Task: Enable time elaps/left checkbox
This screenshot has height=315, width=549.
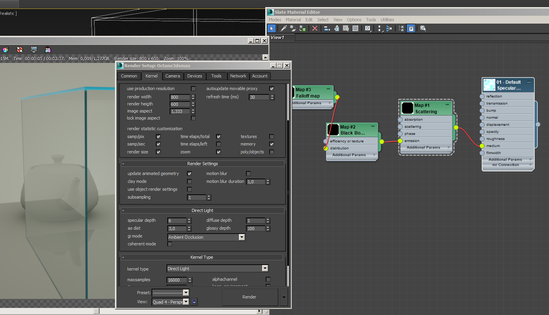Action: tap(218, 144)
